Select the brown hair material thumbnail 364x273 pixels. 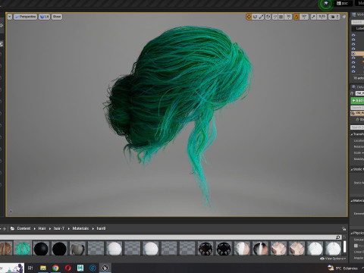[5, 249]
